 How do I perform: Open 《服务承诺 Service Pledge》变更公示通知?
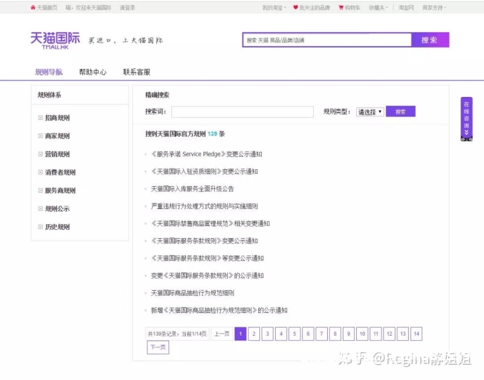point(206,154)
